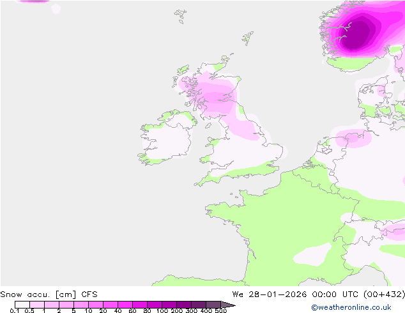Select the 5–10 cm legend swatch

click(81, 305)
